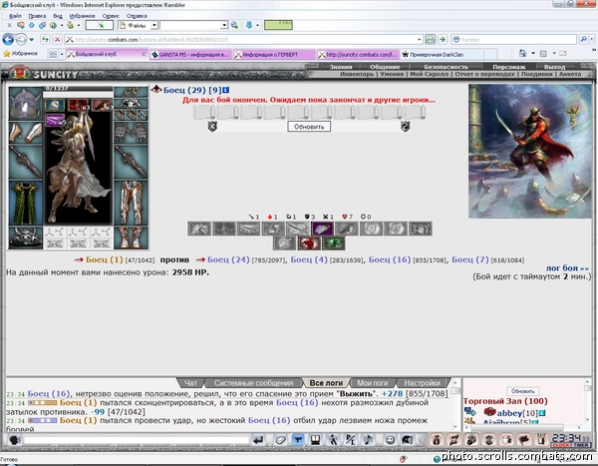Click the red blood combat technique icon

pyautogui.click(x=309, y=243)
